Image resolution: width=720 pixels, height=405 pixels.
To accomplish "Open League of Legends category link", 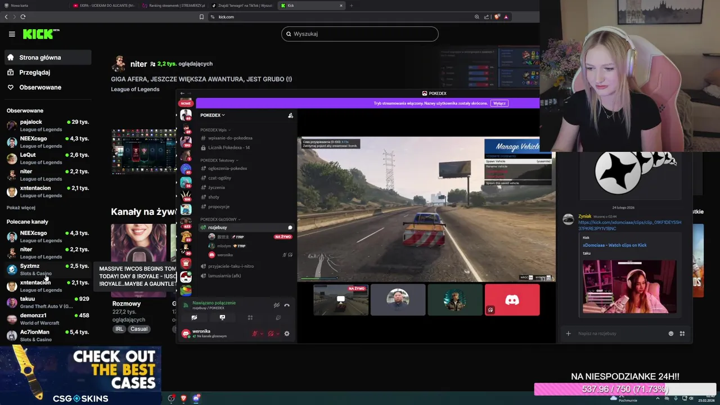I will (135, 89).
